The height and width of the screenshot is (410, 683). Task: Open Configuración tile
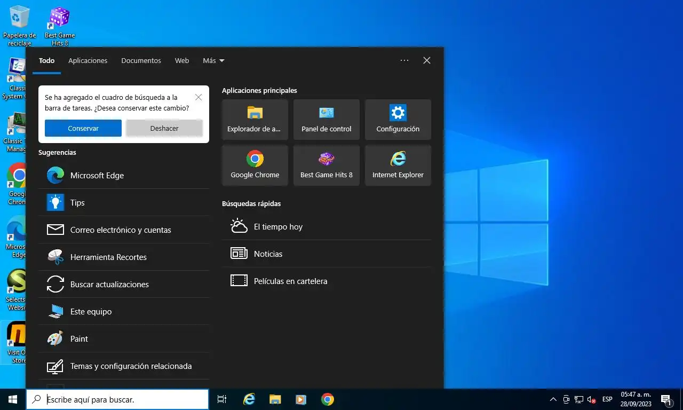point(398,120)
